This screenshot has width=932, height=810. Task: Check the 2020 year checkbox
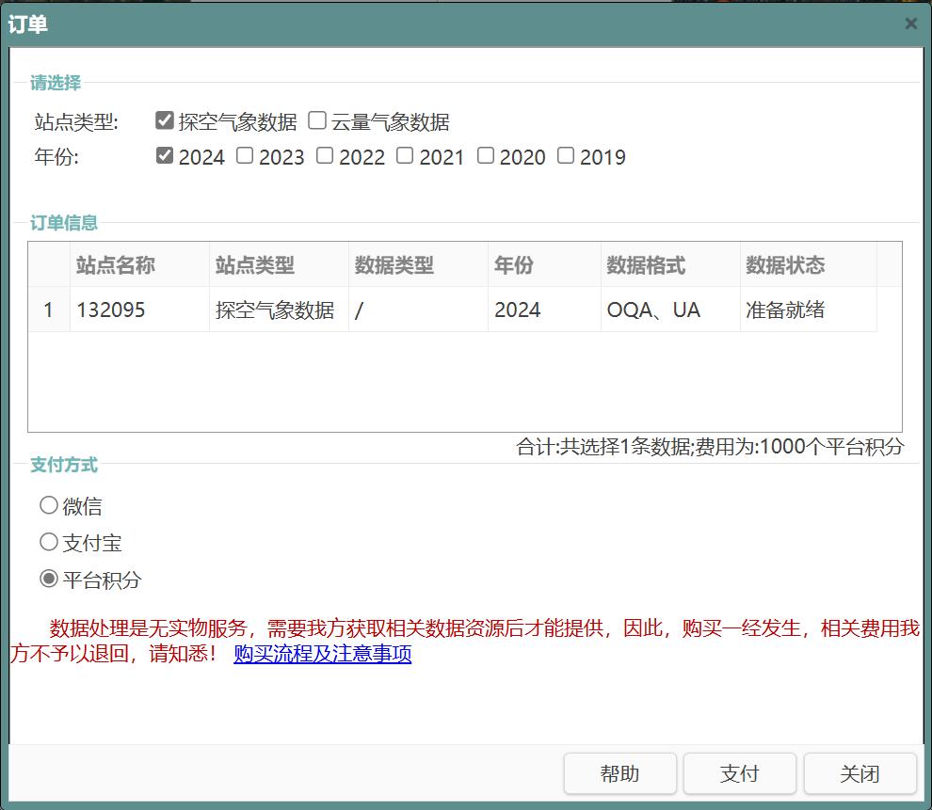[x=486, y=156]
